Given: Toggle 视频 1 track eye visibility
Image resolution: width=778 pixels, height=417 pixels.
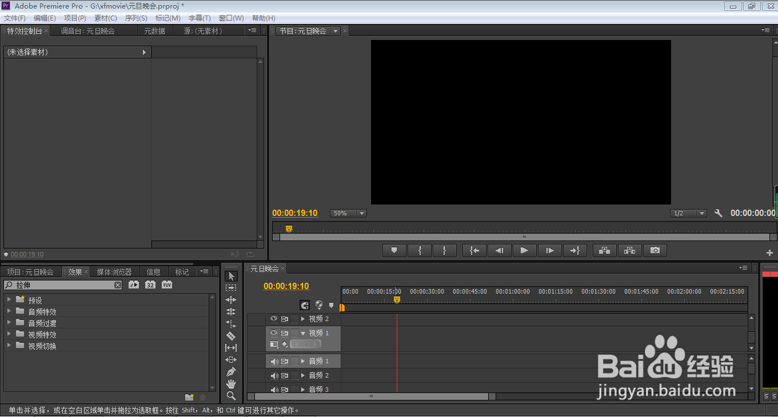Looking at the screenshot, I should (x=274, y=333).
